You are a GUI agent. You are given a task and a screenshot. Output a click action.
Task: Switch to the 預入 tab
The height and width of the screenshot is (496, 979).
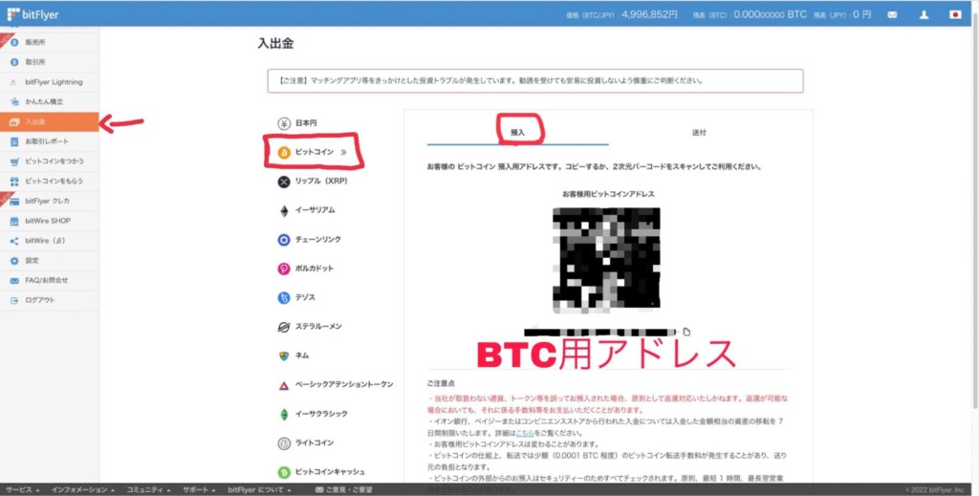point(517,132)
